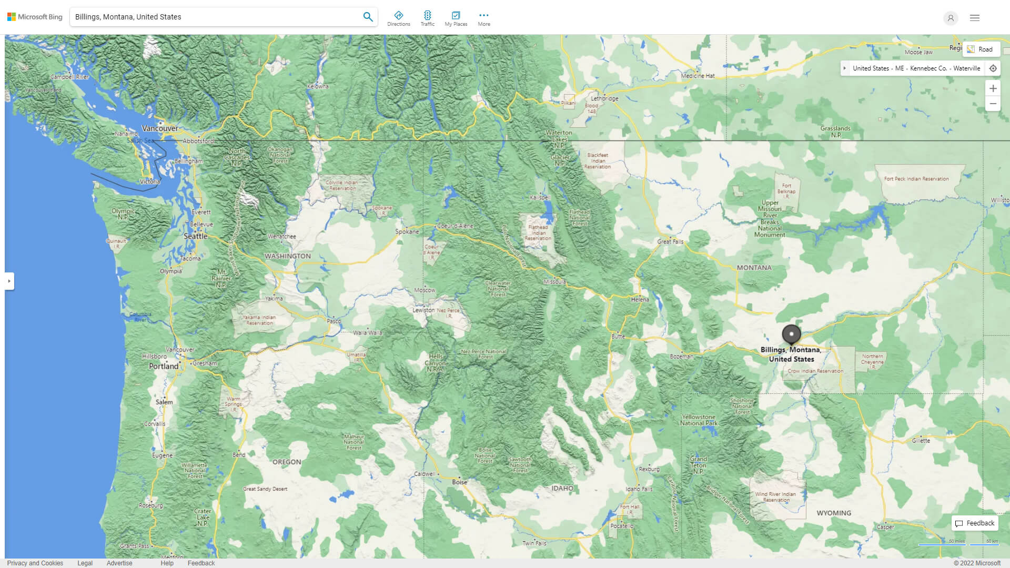The image size is (1010, 568).
Task: Click the user account icon
Action: click(950, 18)
